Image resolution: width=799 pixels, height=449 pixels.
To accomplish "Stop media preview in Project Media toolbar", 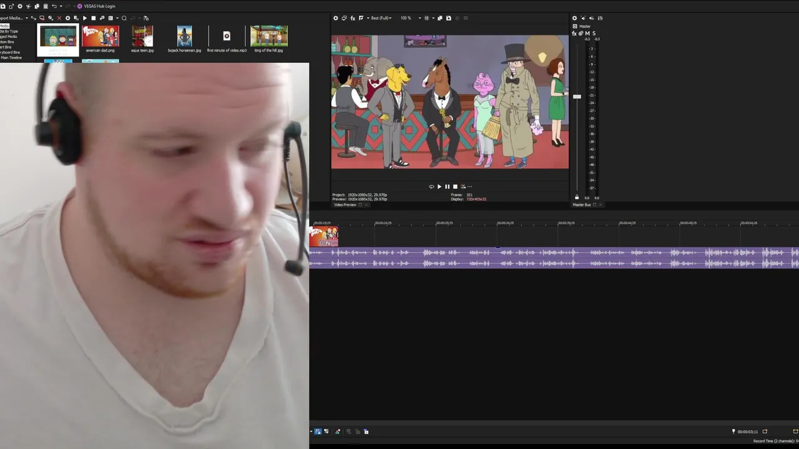I will (x=94, y=18).
